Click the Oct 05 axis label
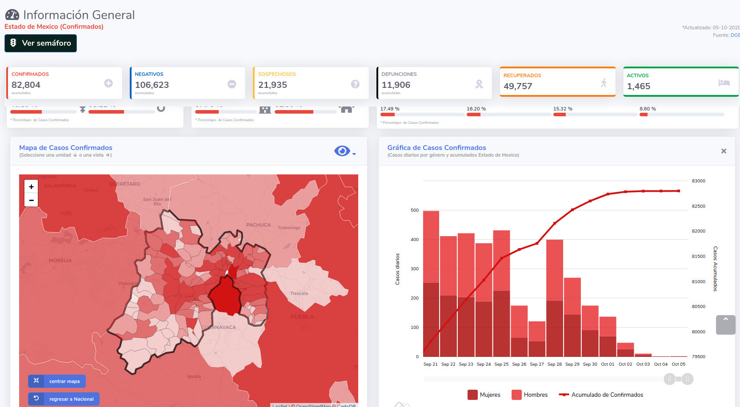 click(679, 364)
